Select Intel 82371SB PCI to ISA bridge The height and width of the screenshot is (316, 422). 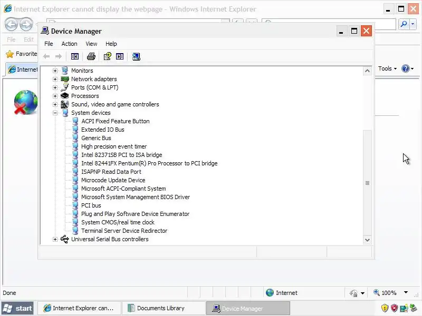pos(122,155)
